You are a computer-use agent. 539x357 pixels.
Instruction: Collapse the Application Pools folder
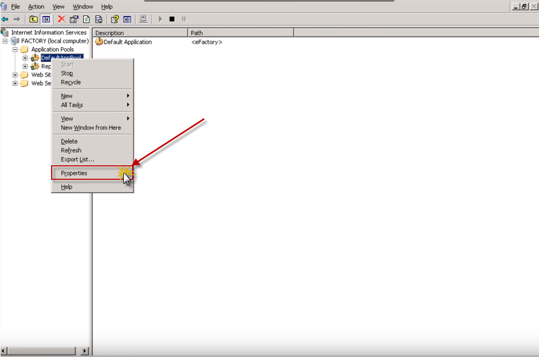click(x=15, y=49)
